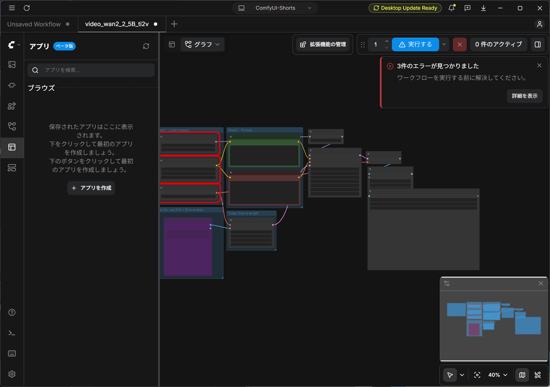Viewport: 550px width, 387px height.
Task: Click the layout panel icon beside グラフ
Action: 172,44
